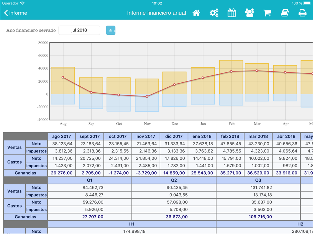Screen dimensions: 313x234
Task: Click Ganancias value 36.529,00
Action: [258, 173]
